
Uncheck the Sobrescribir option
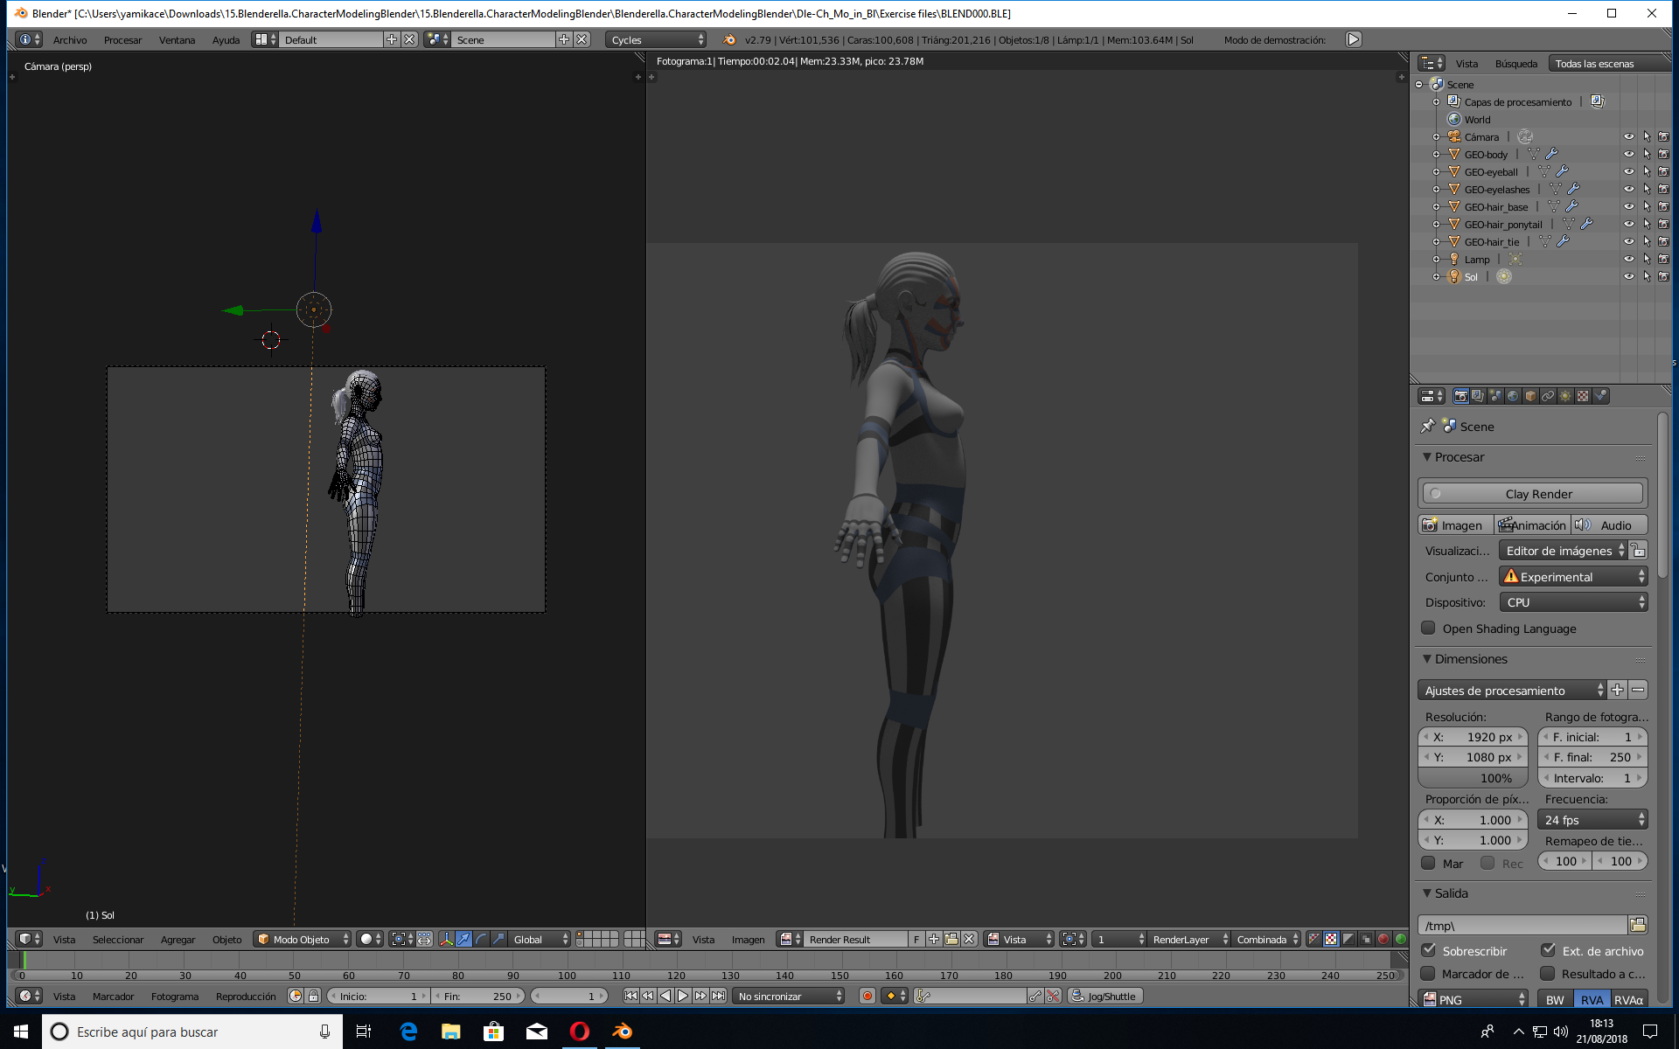[1428, 950]
